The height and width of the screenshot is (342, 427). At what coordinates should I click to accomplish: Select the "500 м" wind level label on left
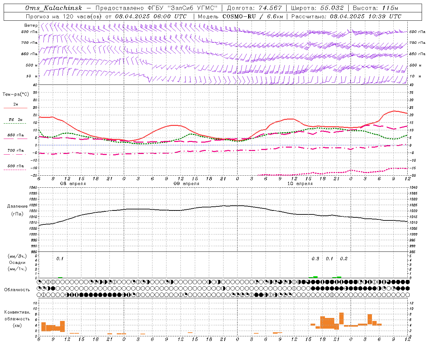(32, 65)
